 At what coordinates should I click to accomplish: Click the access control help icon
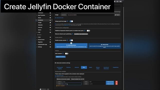coord(67,40)
